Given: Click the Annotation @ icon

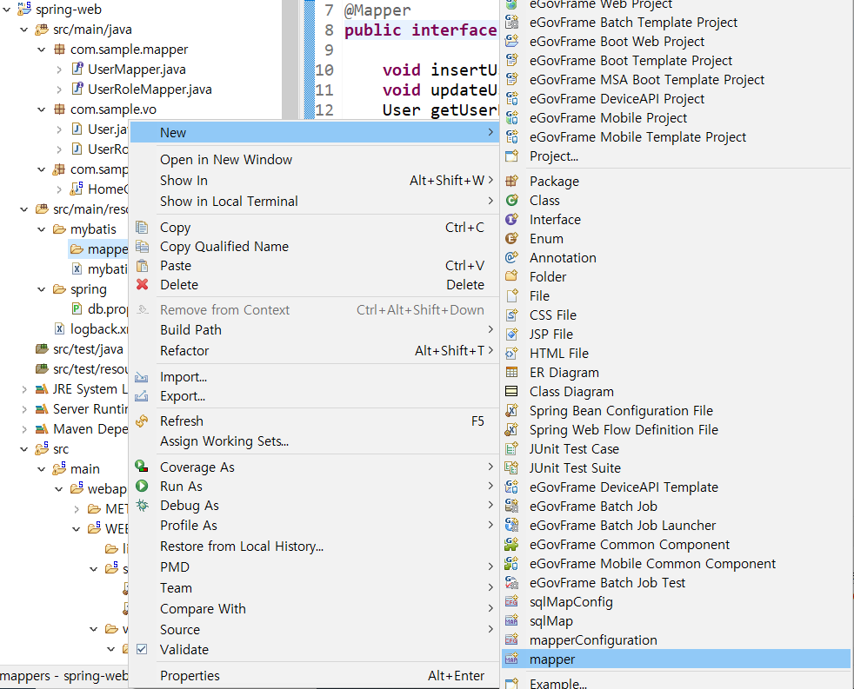Looking at the screenshot, I should 511,257.
